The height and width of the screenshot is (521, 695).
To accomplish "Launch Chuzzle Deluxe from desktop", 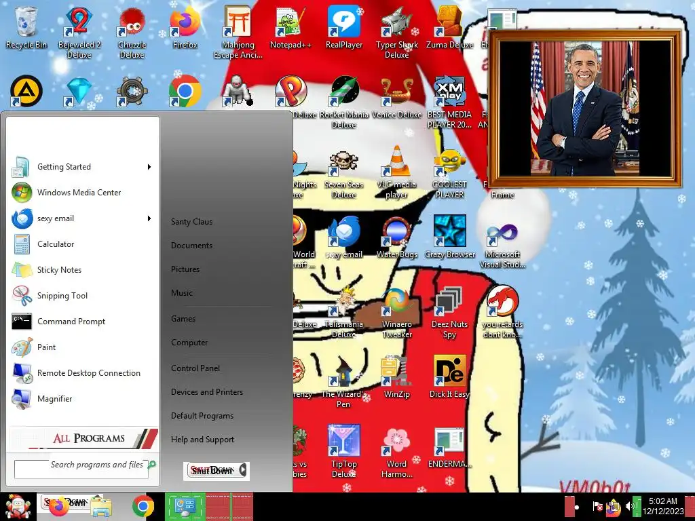I will 132,33.
